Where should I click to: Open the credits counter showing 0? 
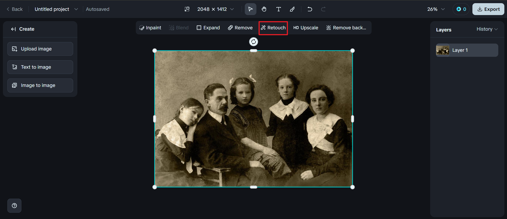click(461, 9)
